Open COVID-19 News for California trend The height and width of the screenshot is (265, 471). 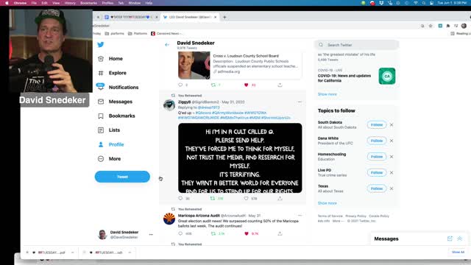coord(356,76)
